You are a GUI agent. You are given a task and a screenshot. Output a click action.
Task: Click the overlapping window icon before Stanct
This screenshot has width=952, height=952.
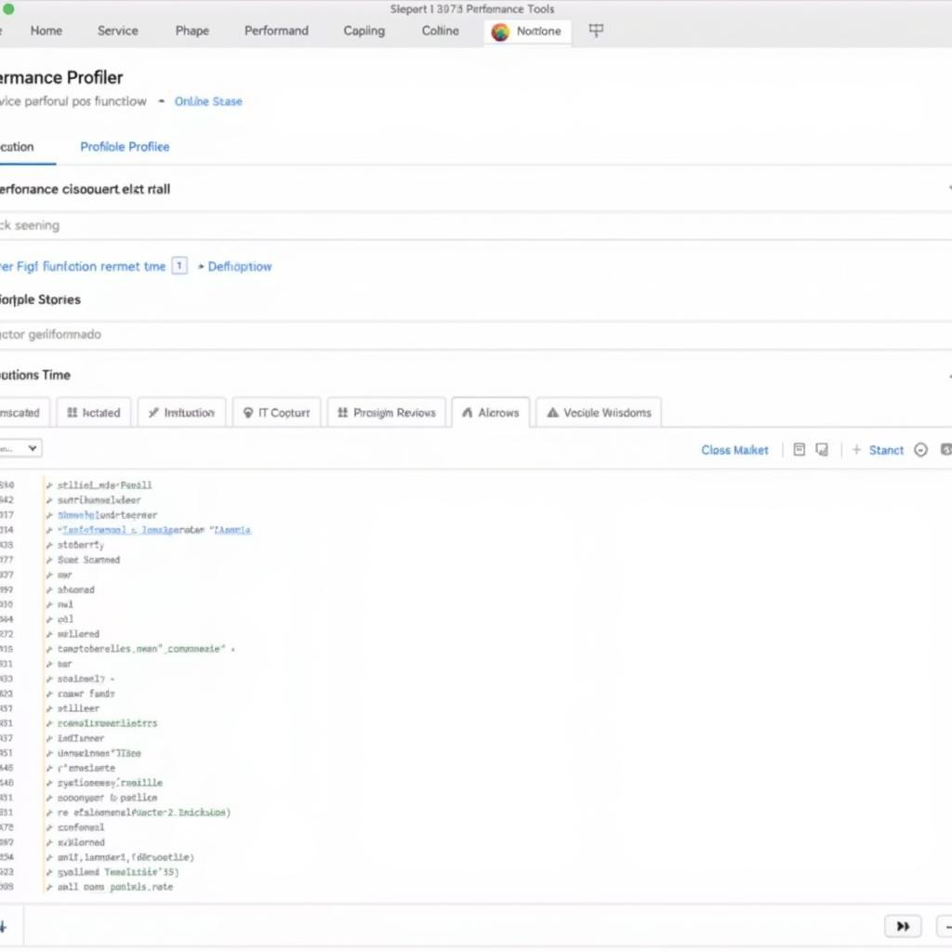tap(822, 449)
